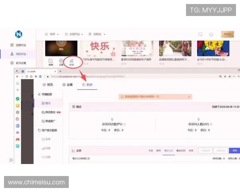
Task: Click the blue N logo
Action: coord(19,34)
